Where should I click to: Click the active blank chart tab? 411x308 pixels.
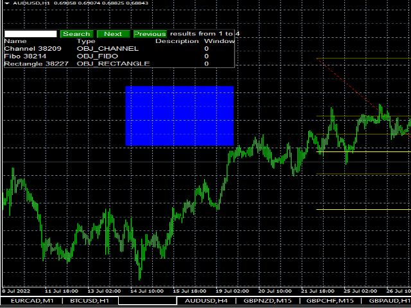[148, 301]
